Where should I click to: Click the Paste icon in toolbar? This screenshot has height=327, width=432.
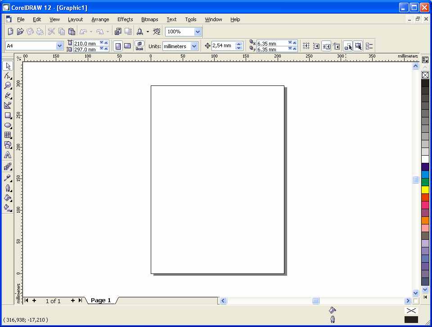tap(72, 31)
